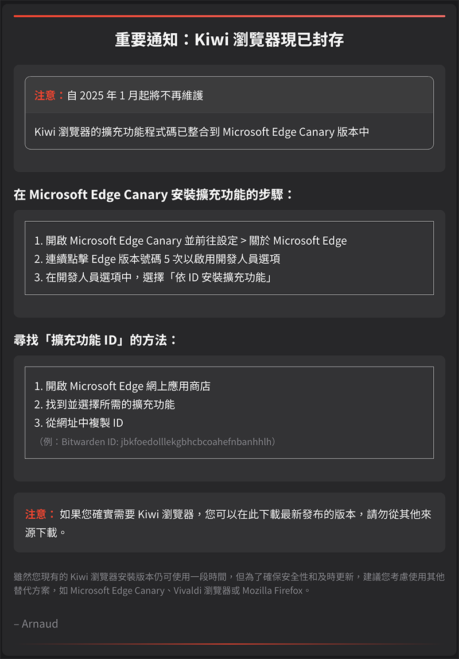The height and width of the screenshot is (659, 459).
Task: Click the heading 尋找「擴充功能 ID」的方法
Action: pos(95,340)
